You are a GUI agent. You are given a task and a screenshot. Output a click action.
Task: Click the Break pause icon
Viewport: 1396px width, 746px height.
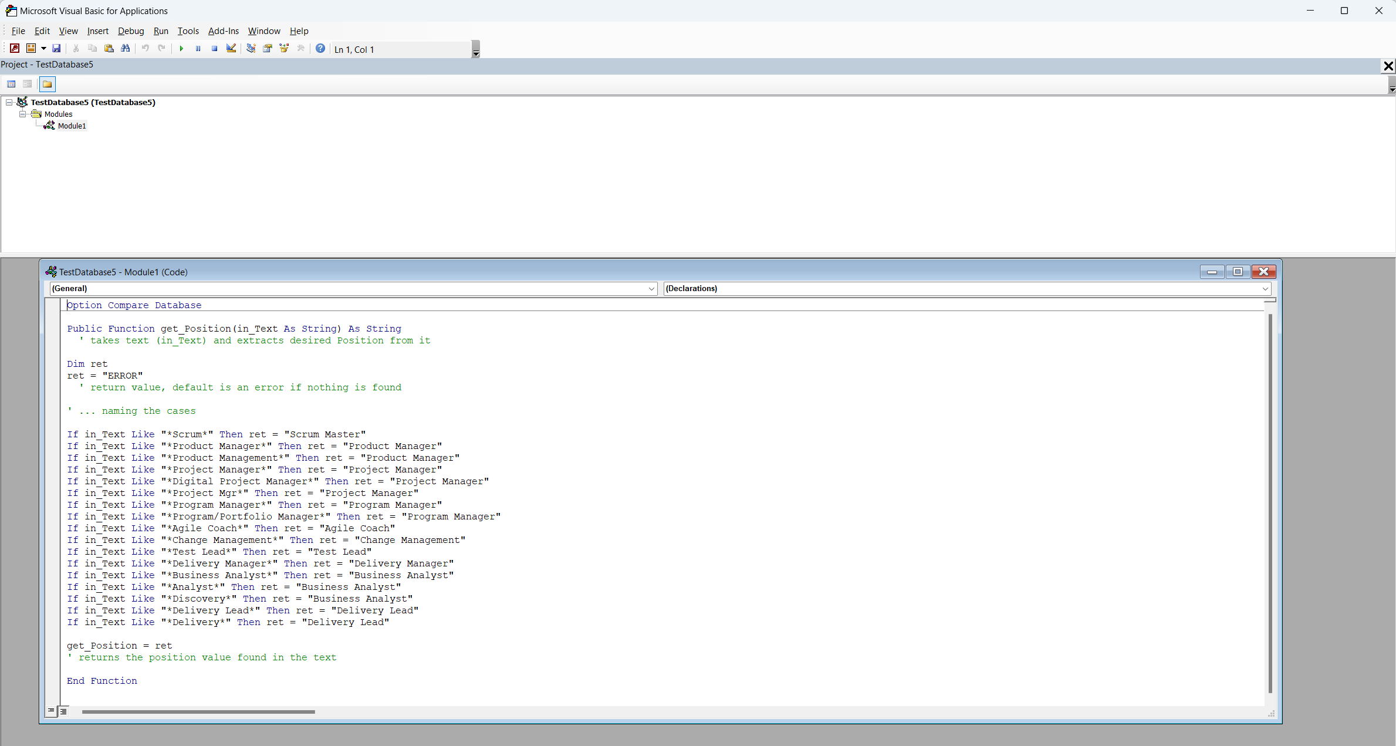click(198, 49)
